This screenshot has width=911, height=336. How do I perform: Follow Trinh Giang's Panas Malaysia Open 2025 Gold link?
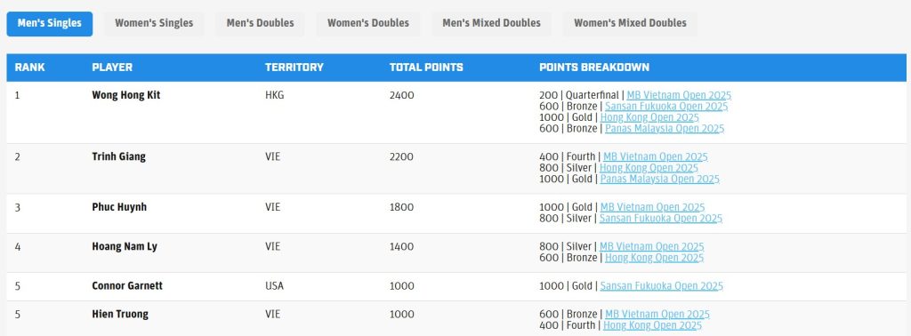pos(659,179)
